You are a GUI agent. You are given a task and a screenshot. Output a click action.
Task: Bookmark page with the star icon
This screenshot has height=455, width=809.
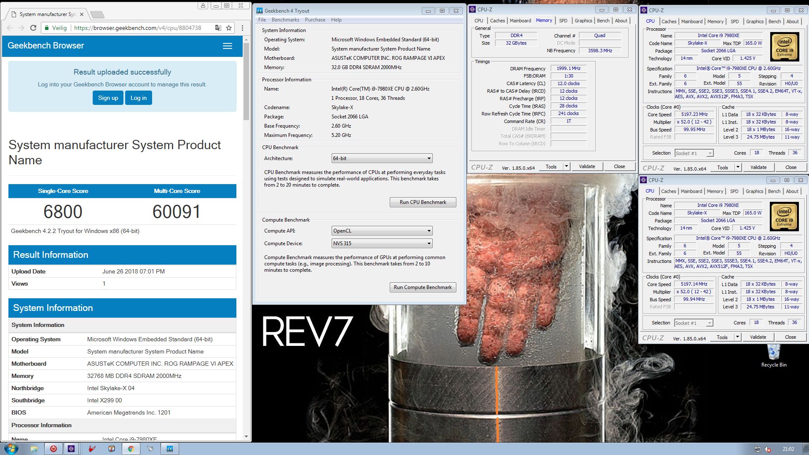(229, 28)
